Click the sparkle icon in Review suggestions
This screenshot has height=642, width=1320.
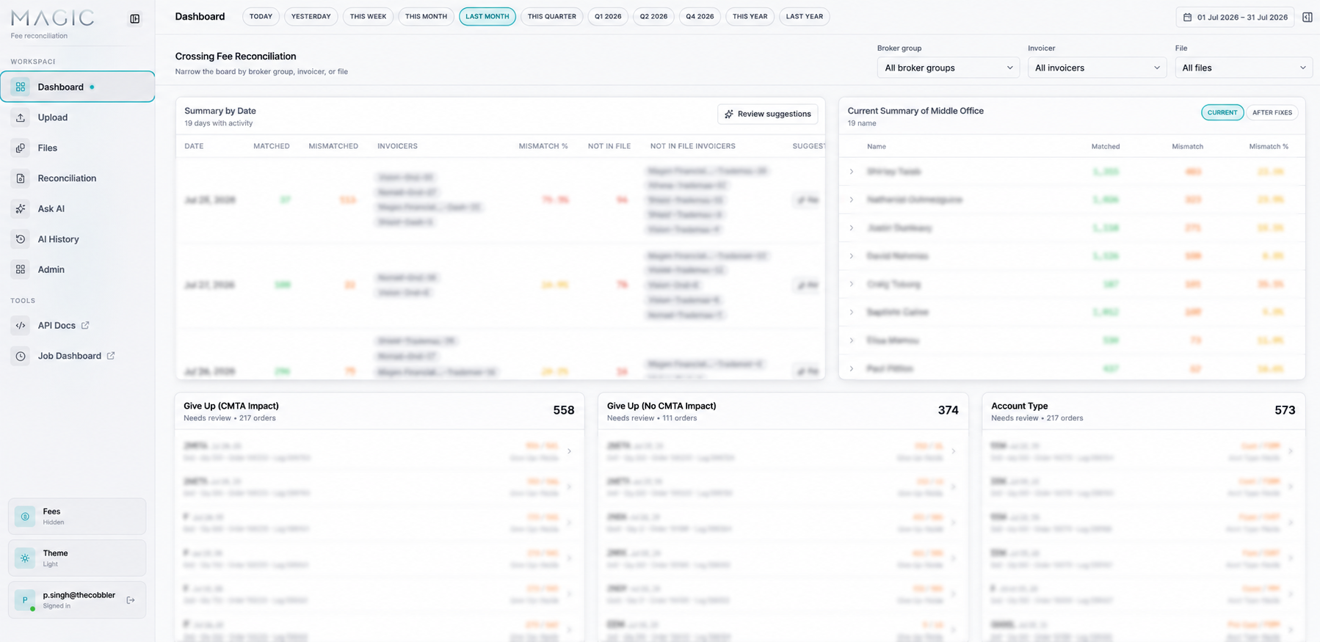coord(729,114)
